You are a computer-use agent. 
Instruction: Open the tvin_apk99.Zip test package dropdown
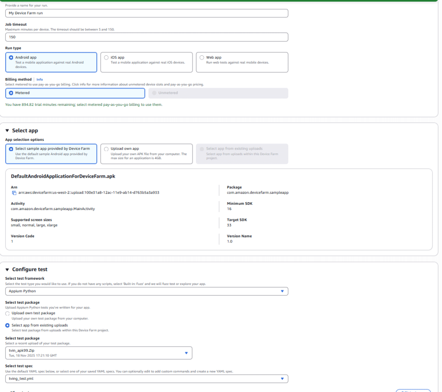[x=98, y=353]
